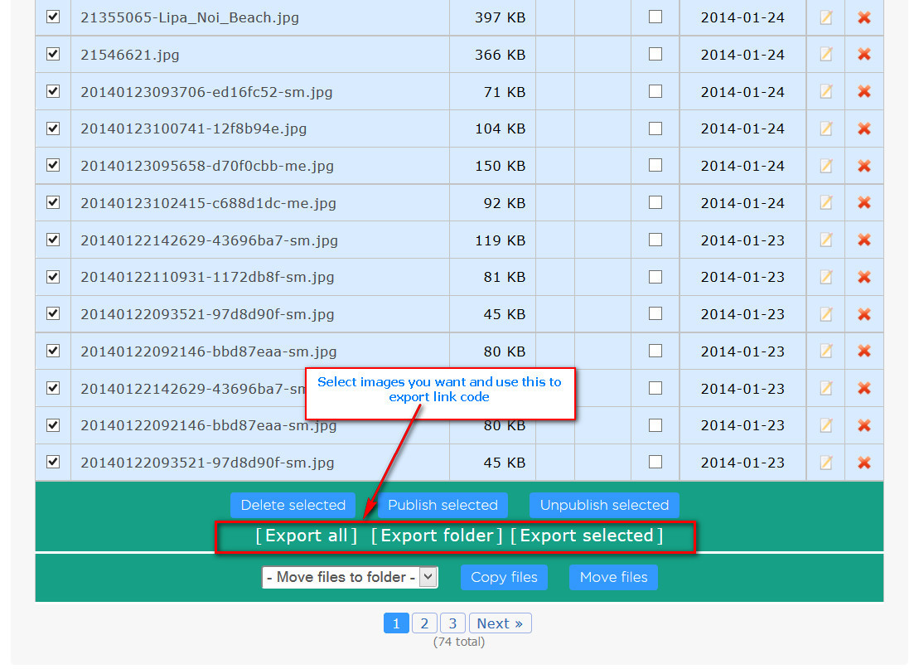Delete the 21546621.jpg file via red X

coord(863,55)
